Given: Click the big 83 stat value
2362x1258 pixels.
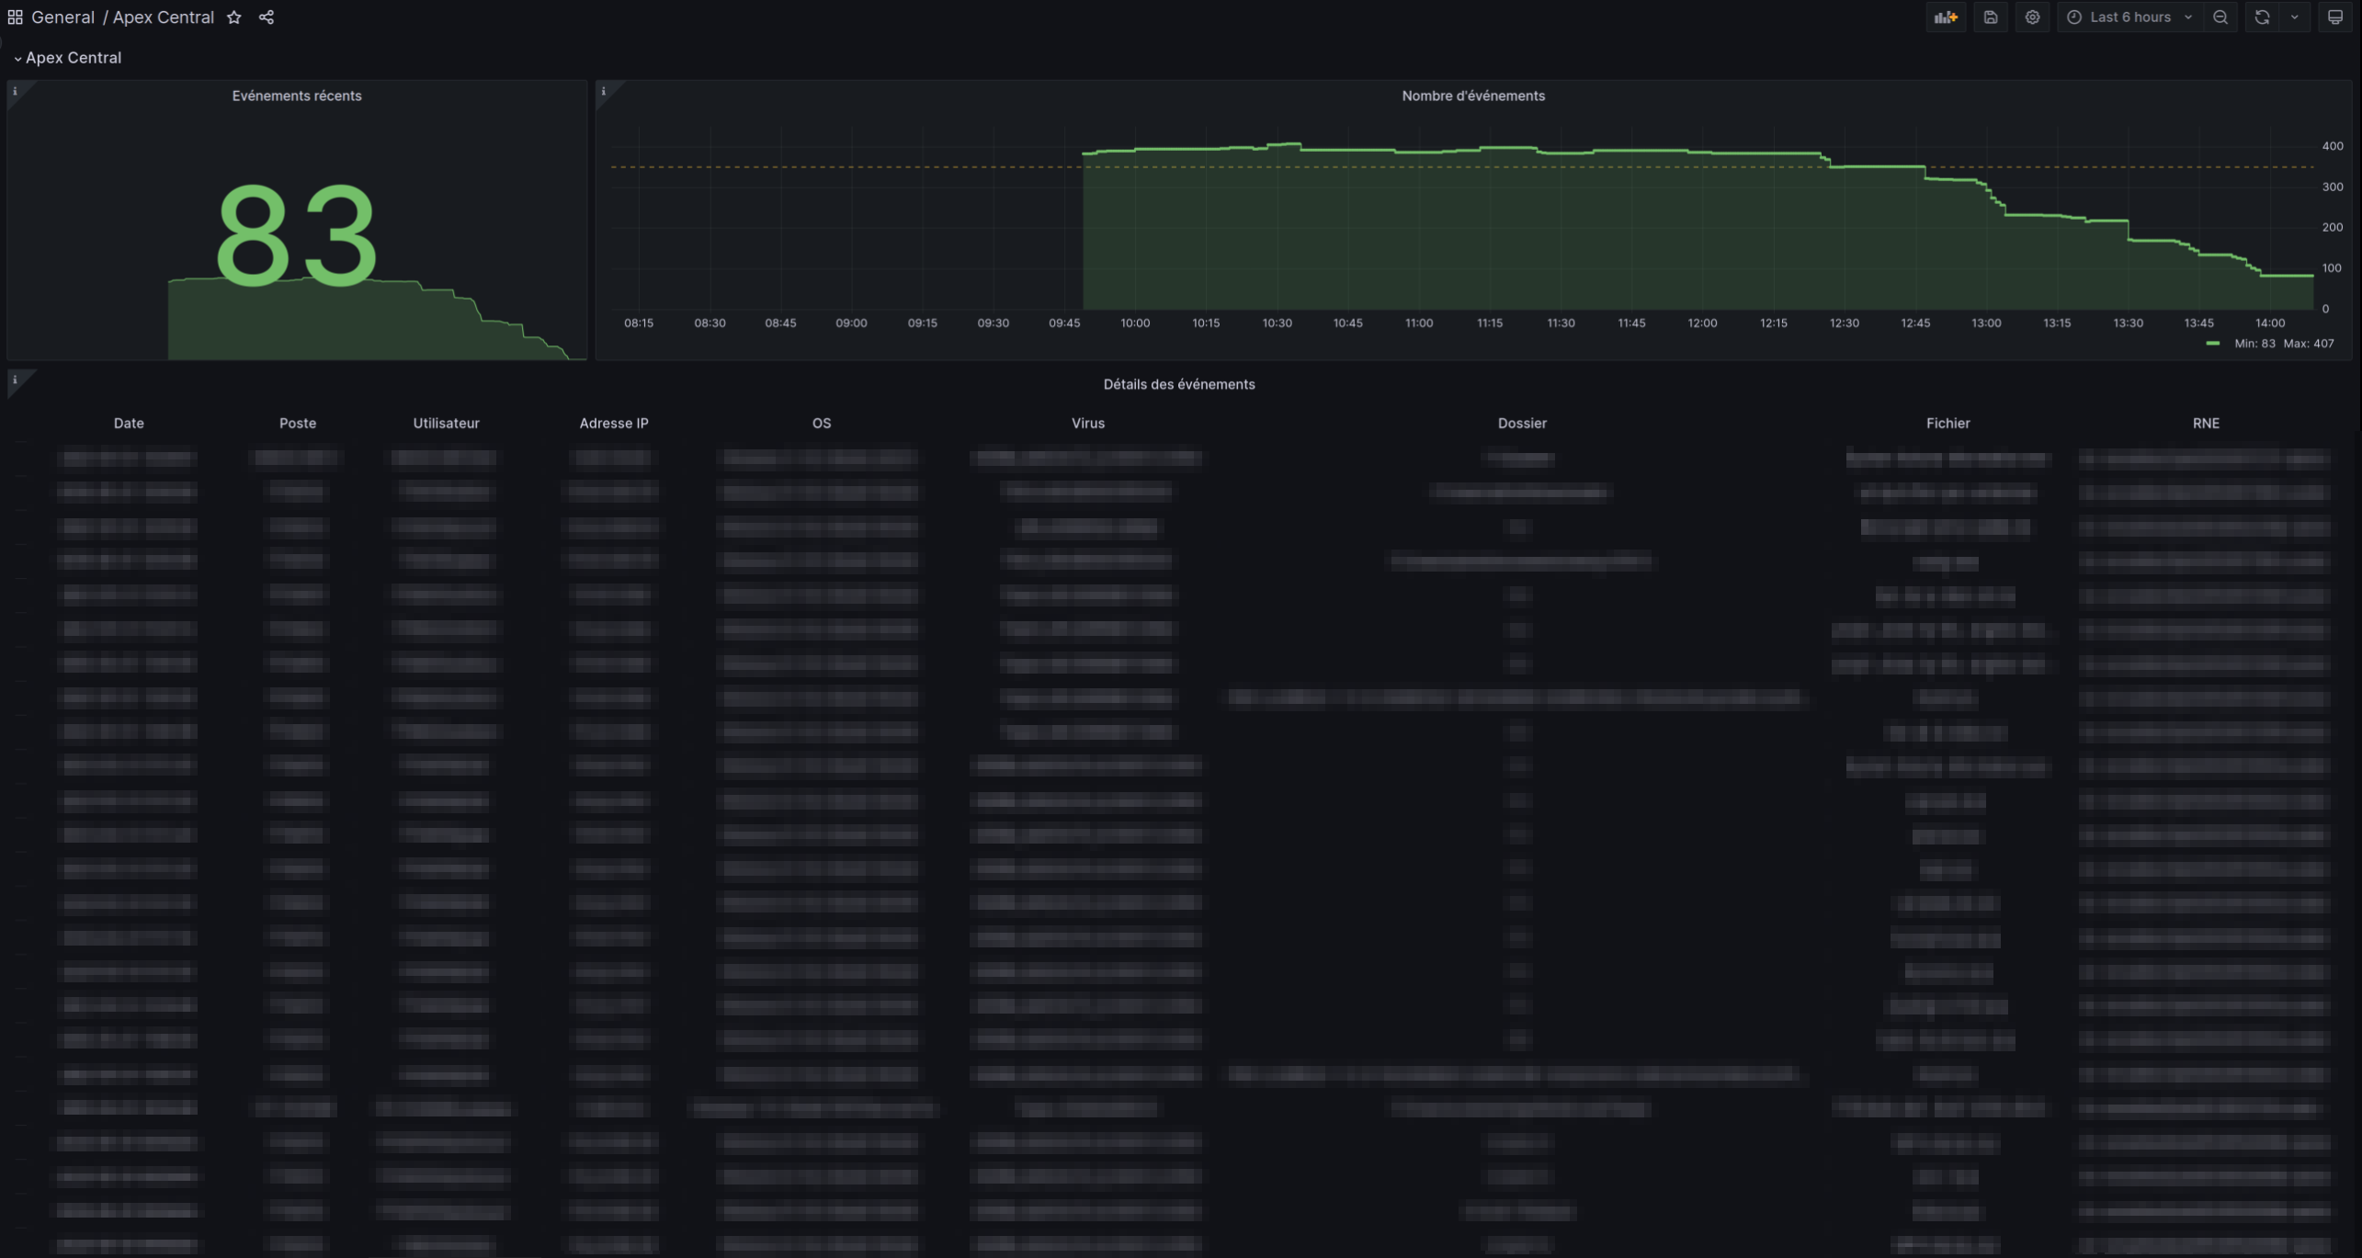Looking at the screenshot, I should point(296,234).
